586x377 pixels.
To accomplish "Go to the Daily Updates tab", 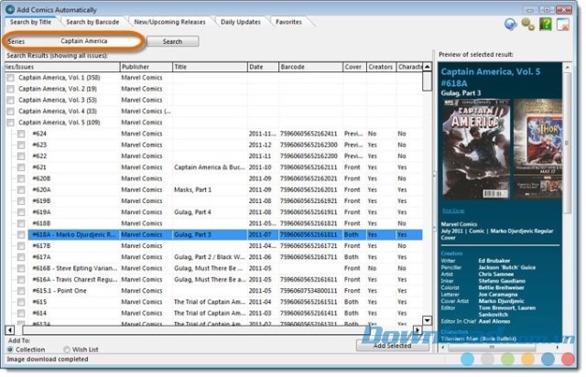I will click(x=241, y=21).
